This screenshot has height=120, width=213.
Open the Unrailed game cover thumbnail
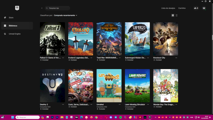coord(109,86)
